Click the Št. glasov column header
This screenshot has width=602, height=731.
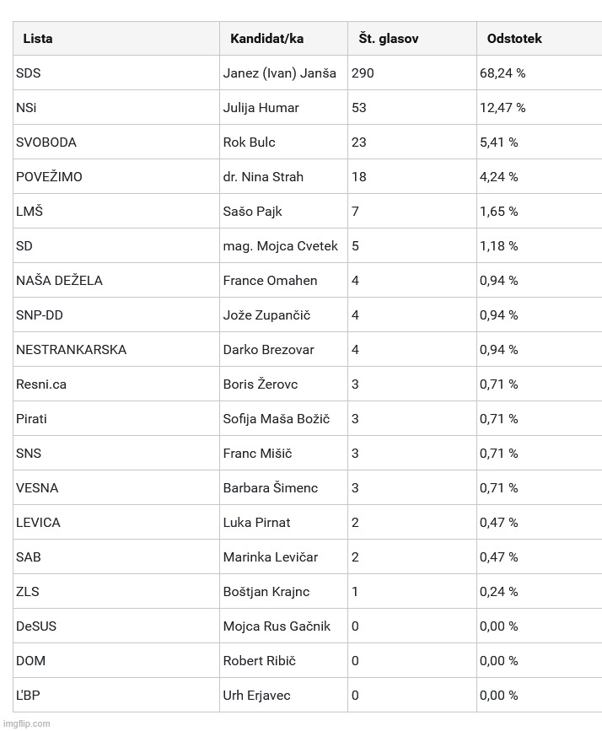point(388,39)
